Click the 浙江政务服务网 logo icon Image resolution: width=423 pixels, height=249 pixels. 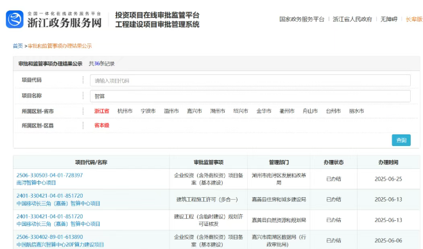pos(15,19)
